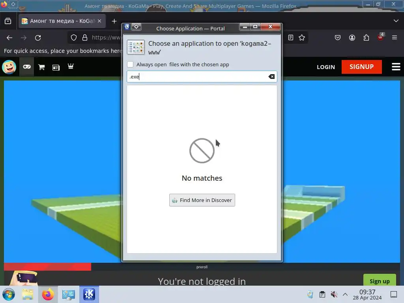This screenshot has height=303, width=404.
Task: Open clipboard tray icon
Action: coord(322,294)
